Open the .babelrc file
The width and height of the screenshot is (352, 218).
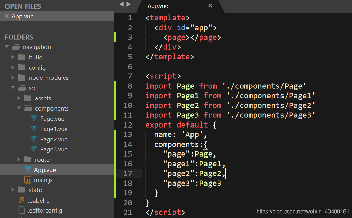[x=39, y=201]
